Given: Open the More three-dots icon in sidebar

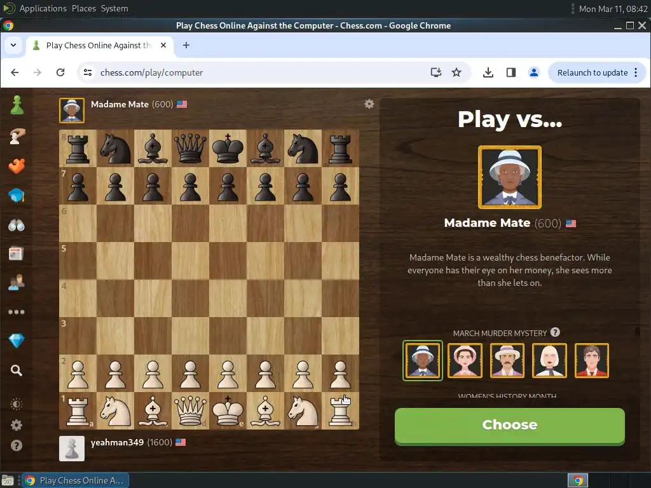Looking at the screenshot, I should point(16,312).
